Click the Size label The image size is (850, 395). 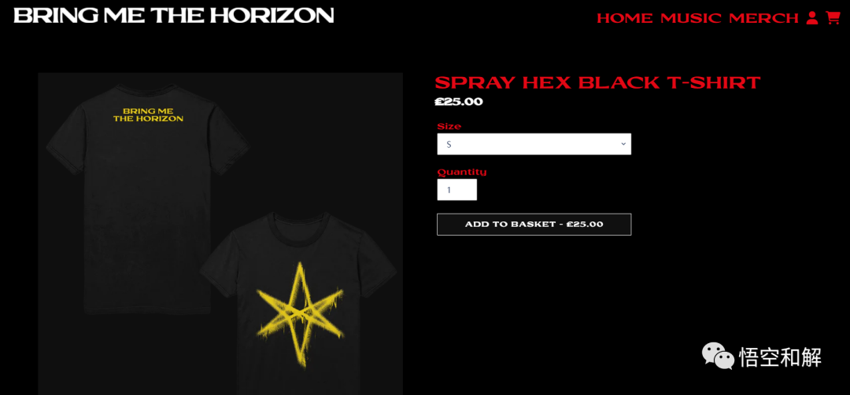(x=449, y=126)
